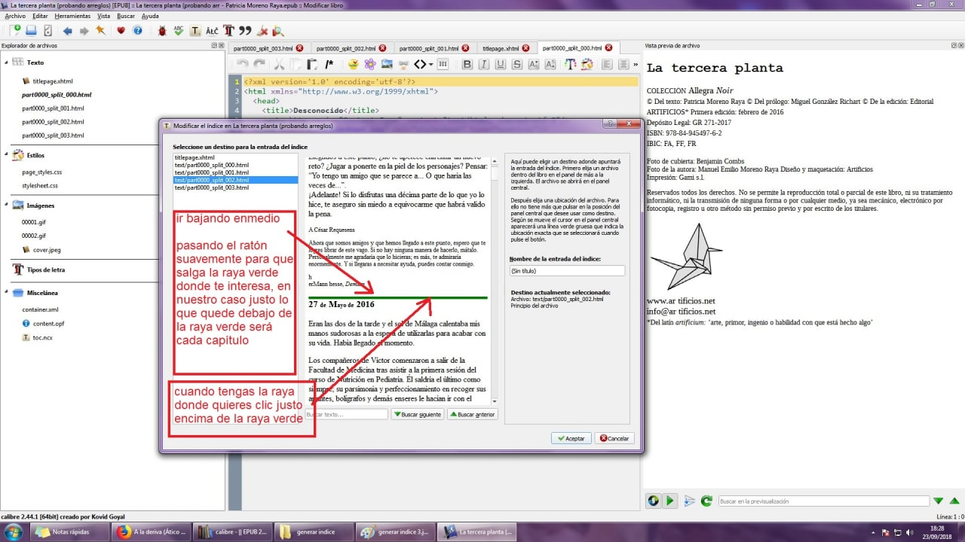
Task: Click the red heart donate icon
Action: click(121, 31)
